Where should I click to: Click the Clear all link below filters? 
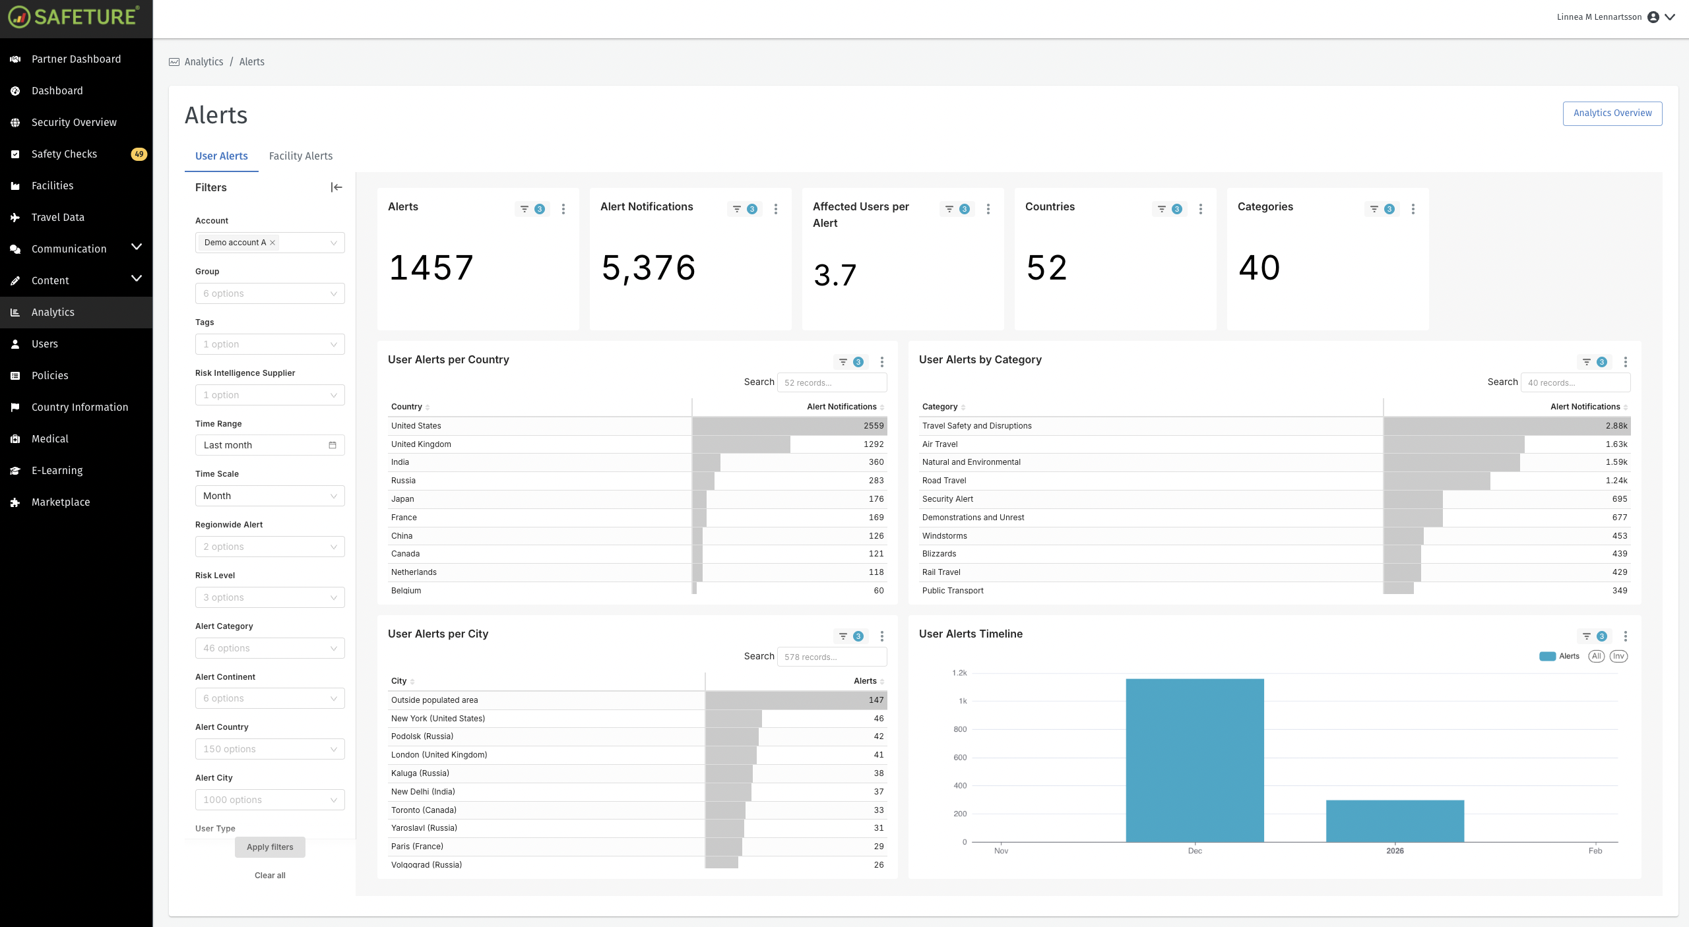pos(270,875)
